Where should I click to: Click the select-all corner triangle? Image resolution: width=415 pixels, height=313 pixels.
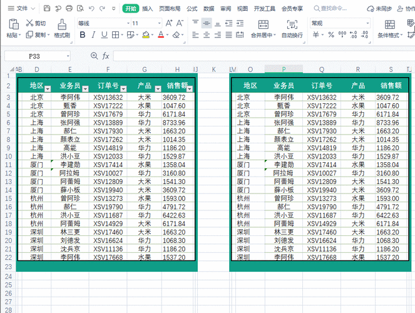[12, 69]
